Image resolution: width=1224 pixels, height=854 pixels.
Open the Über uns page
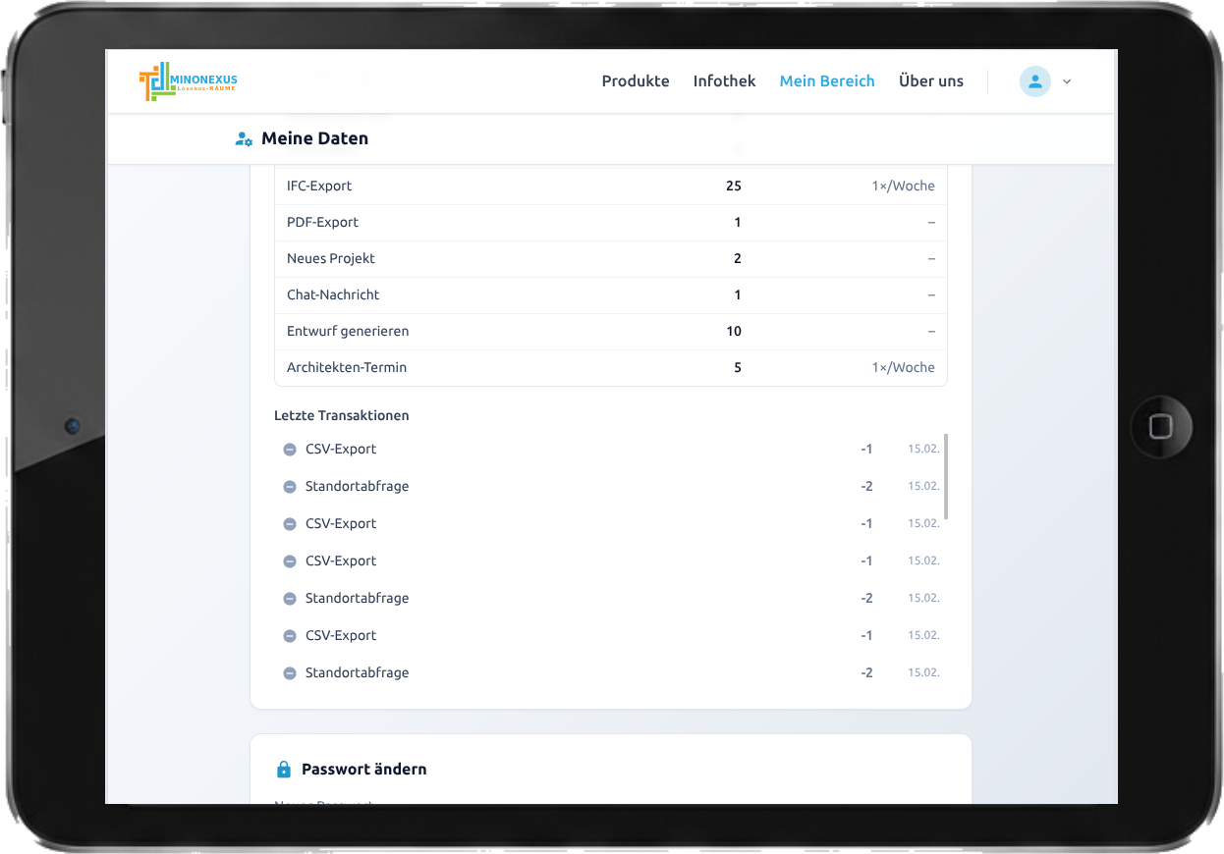(x=930, y=81)
